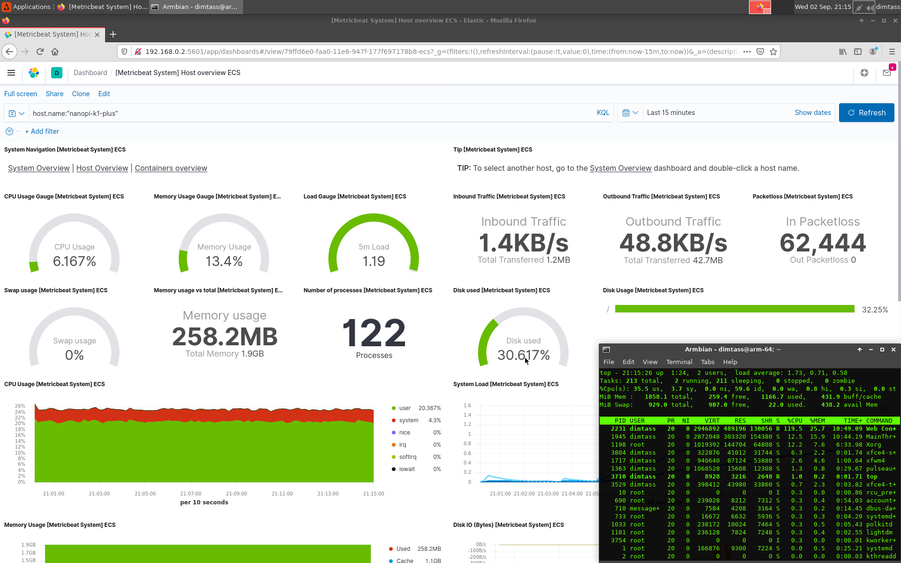The width and height of the screenshot is (901, 563).
Task: Open the Kibana hamburger navigation menu
Action: coord(11,73)
